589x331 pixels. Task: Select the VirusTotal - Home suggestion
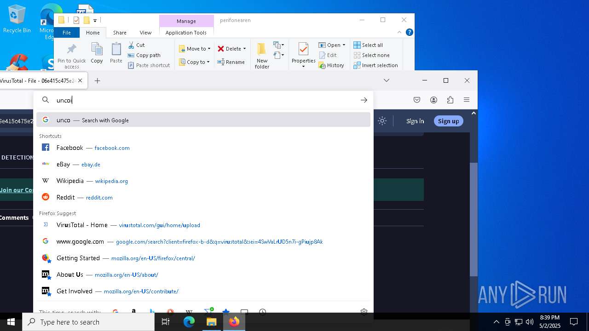coord(203,225)
